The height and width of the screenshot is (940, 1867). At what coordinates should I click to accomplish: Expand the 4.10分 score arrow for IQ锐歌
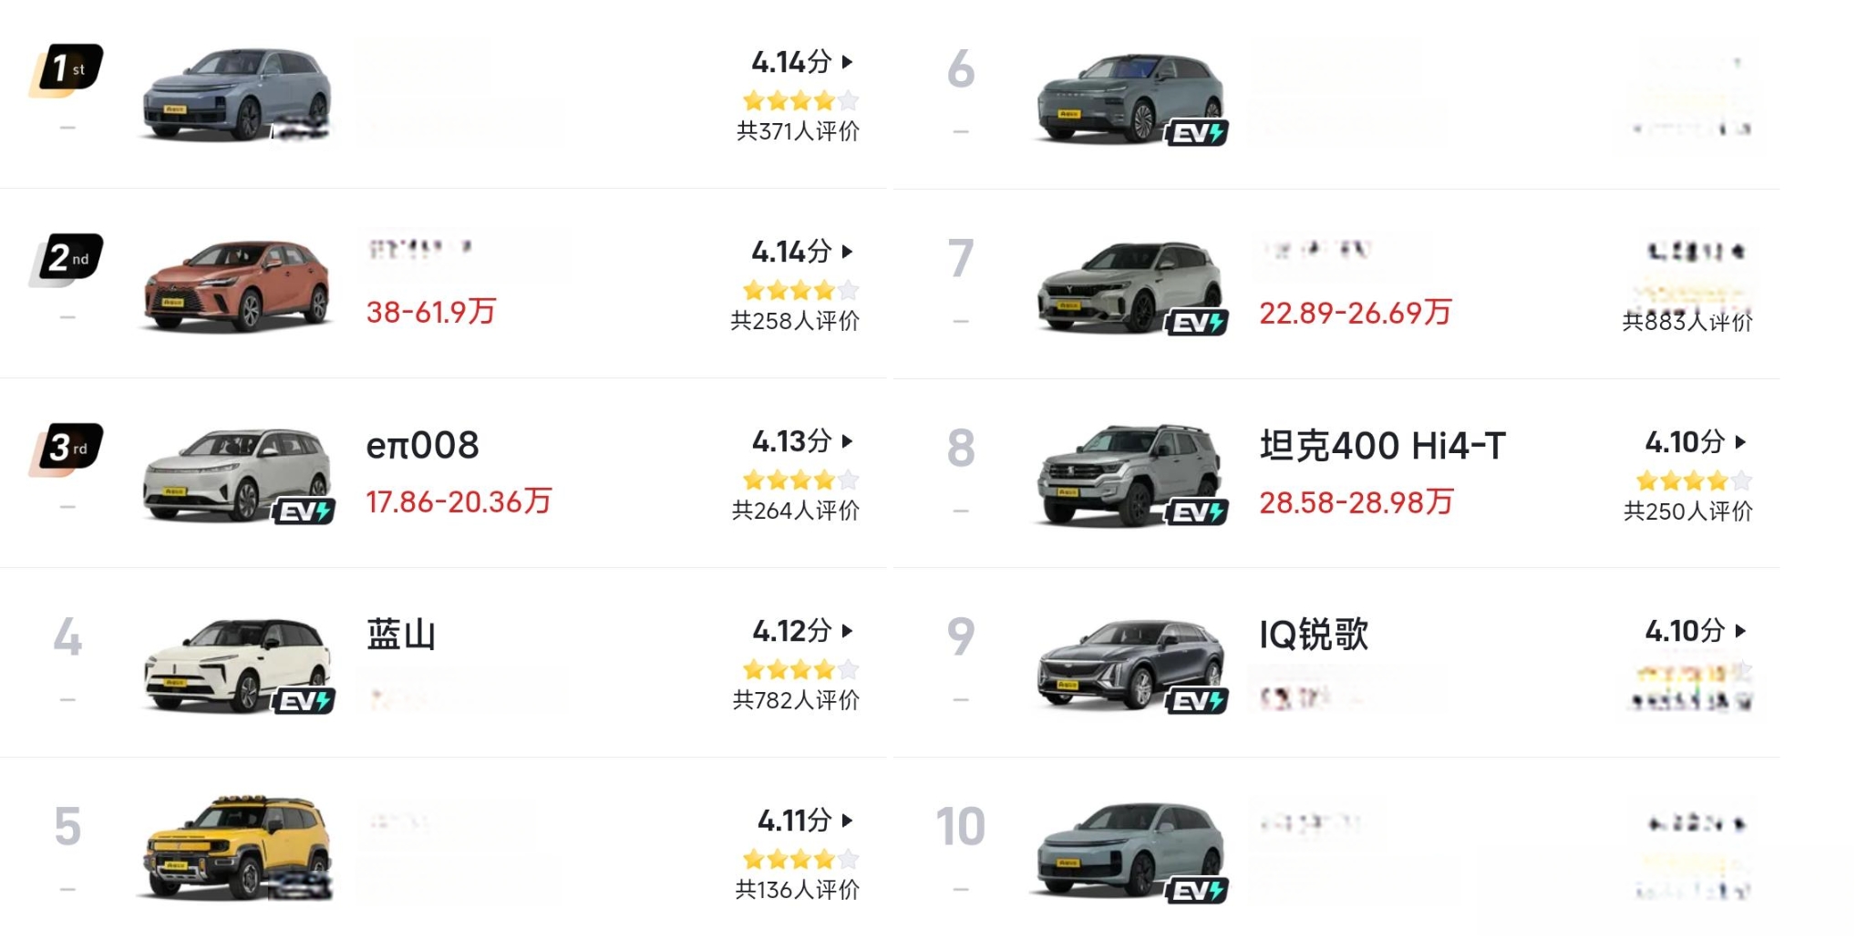click(x=1741, y=631)
